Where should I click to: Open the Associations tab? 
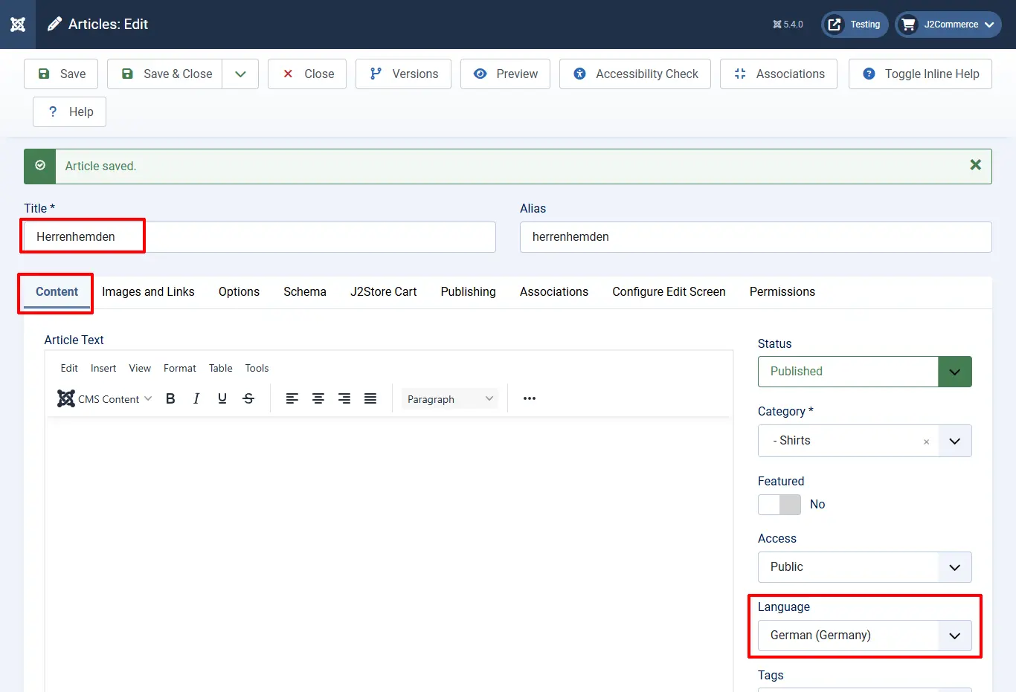[554, 292]
